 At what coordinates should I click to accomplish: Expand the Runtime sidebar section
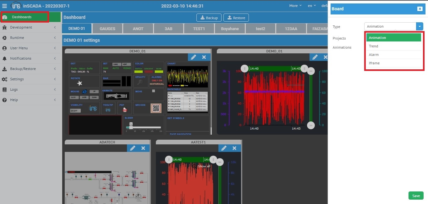[x=17, y=38]
